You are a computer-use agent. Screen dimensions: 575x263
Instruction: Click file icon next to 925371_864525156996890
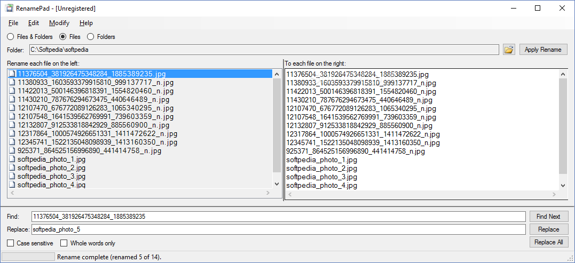[12, 151]
